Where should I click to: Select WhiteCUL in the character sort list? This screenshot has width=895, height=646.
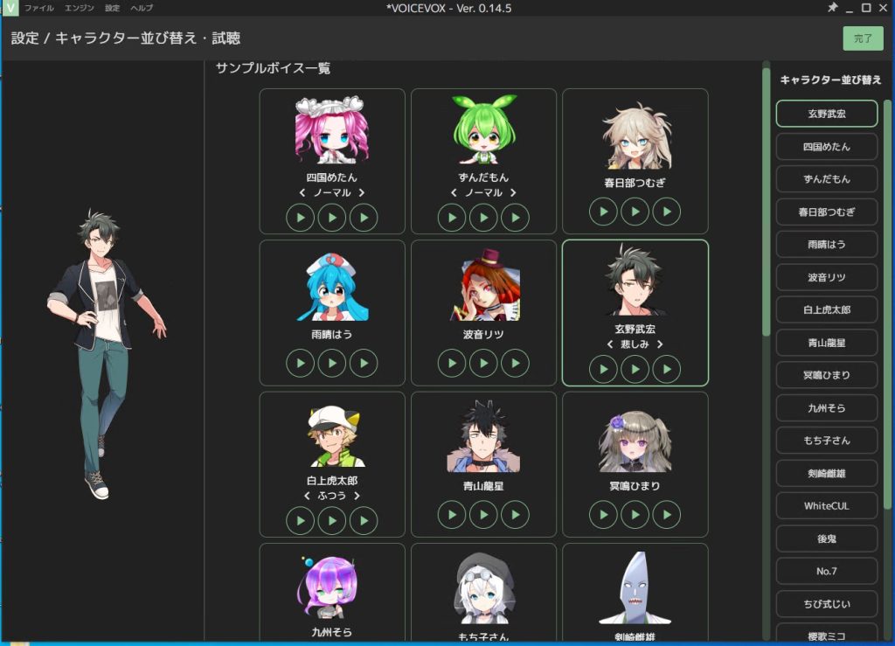click(x=827, y=505)
